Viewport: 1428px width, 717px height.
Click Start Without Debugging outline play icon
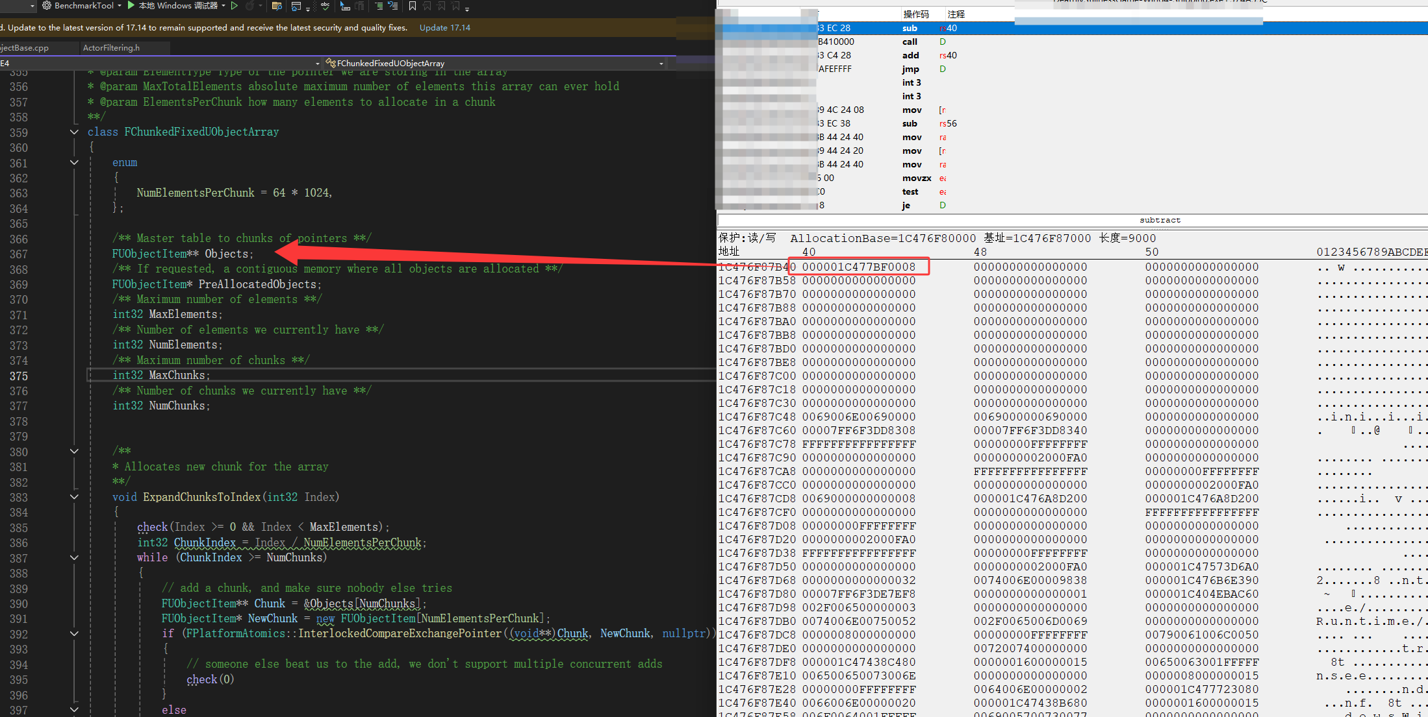pos(235,6)
